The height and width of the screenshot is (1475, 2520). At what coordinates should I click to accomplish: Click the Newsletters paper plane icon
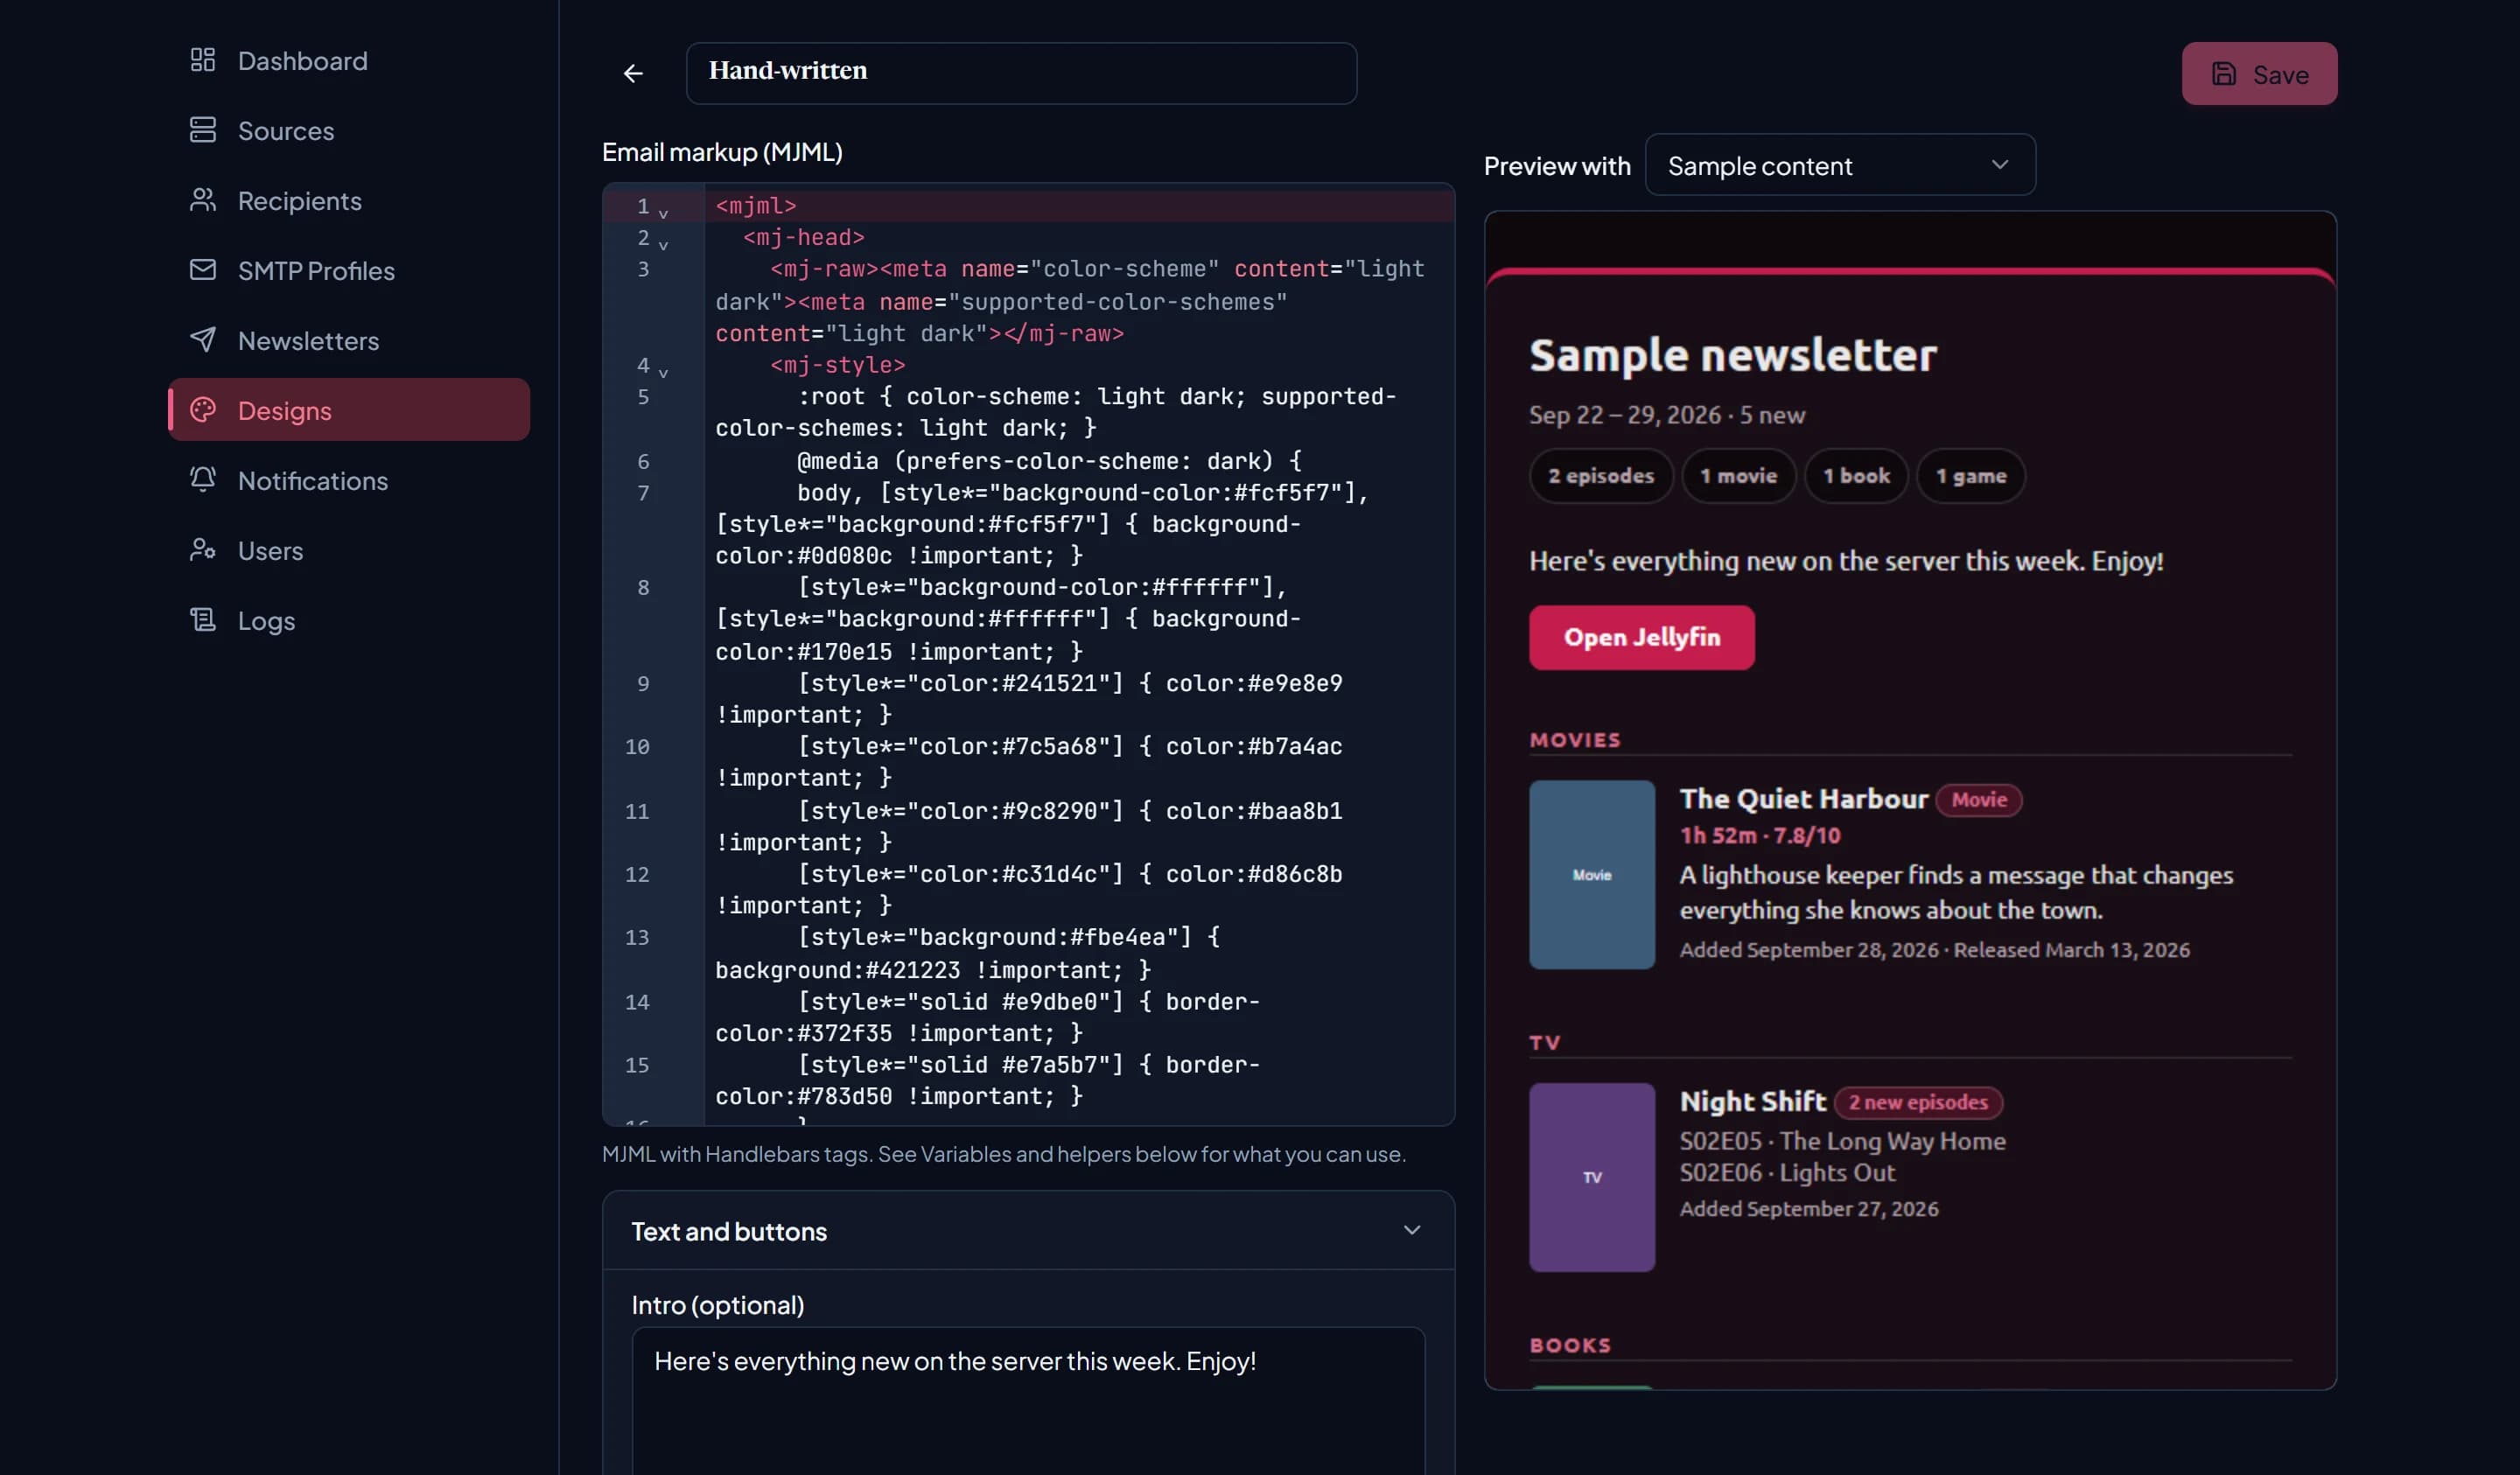pyautogui.click(x=203, y=340)
